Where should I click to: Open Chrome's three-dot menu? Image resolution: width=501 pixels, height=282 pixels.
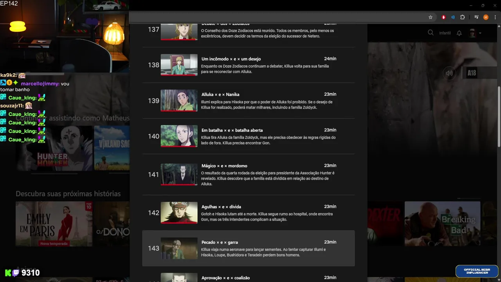point(495,17)
